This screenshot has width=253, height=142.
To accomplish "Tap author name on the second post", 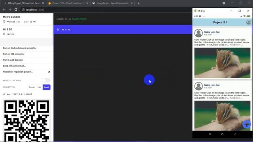I will (212, 85).
